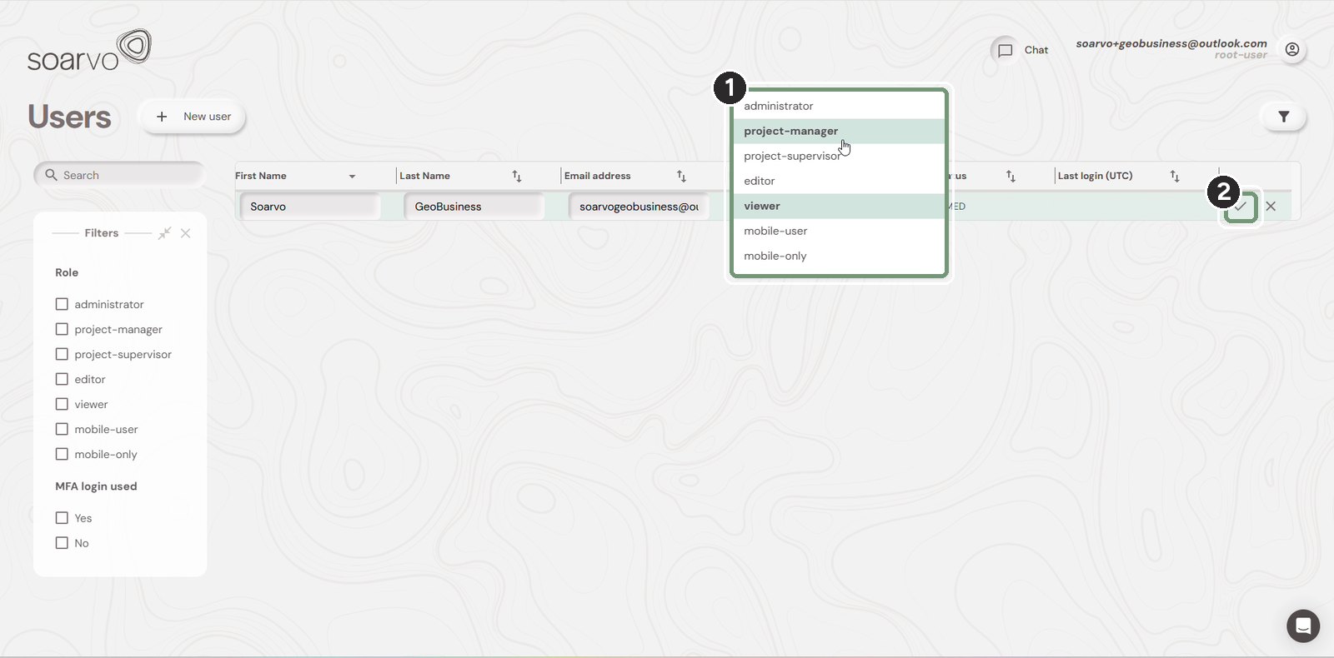This screenshot has width=1334, height=658.
Task: Sort by Last login (UTC) arrows
Action: coord(1175,176)
